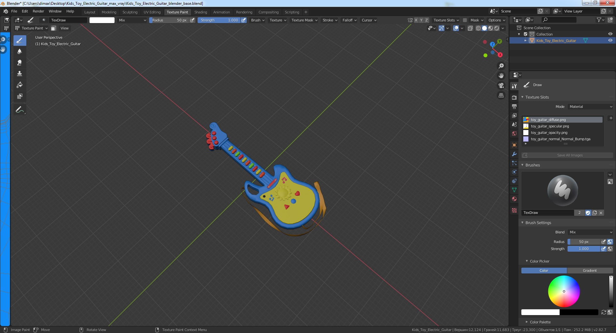Enable the Mask checkbox in header
This screenshot has width=616, height=333.
click(465, 20)
